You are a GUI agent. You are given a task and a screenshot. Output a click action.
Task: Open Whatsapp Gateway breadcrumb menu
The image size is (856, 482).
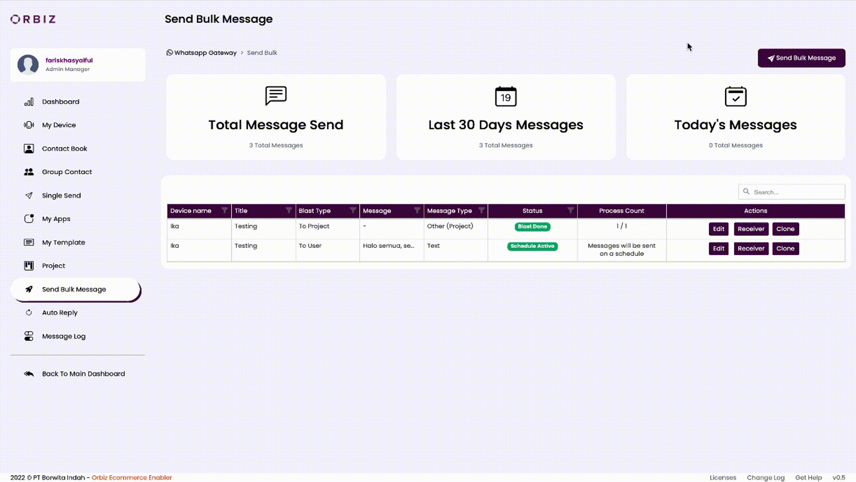(x=205, y=52)
